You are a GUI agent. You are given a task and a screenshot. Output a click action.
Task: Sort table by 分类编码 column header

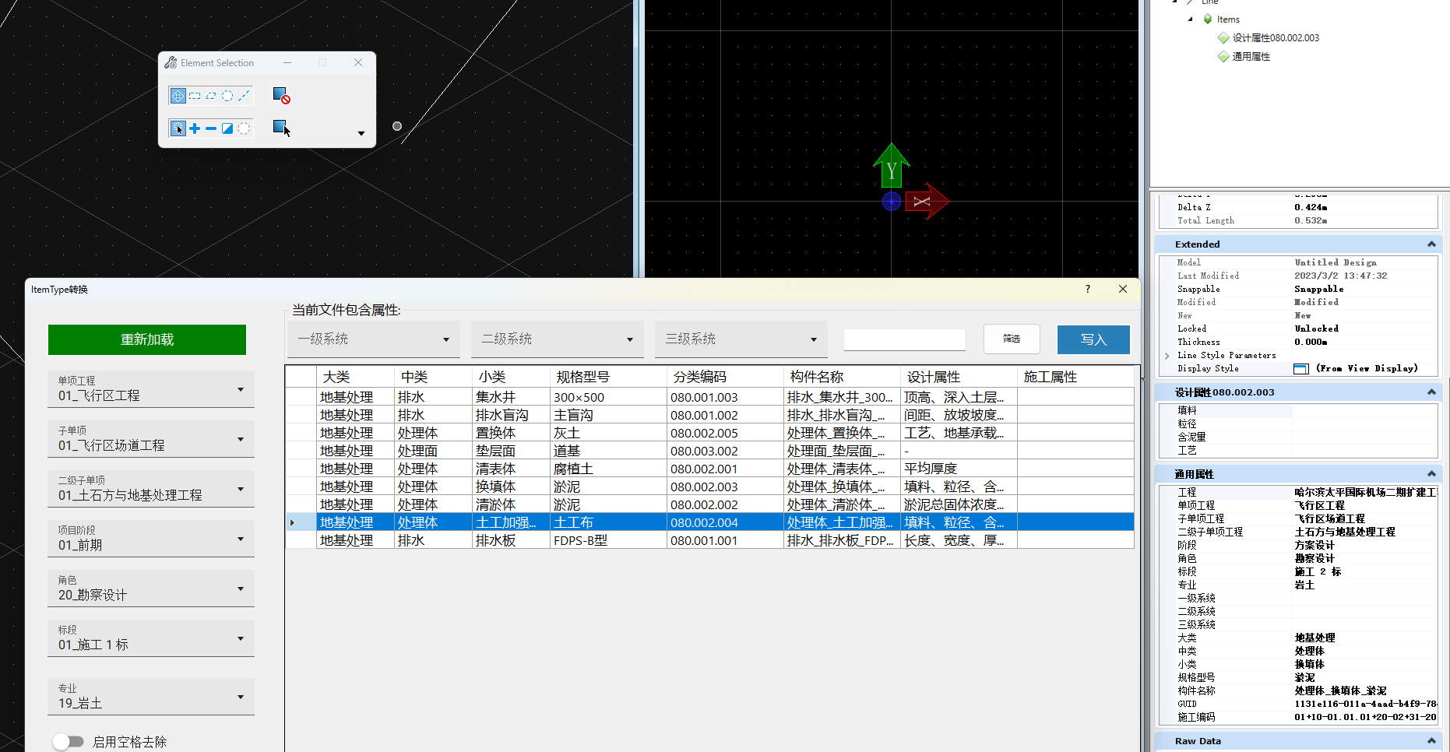pyautogui.click(x=699, y=377)
